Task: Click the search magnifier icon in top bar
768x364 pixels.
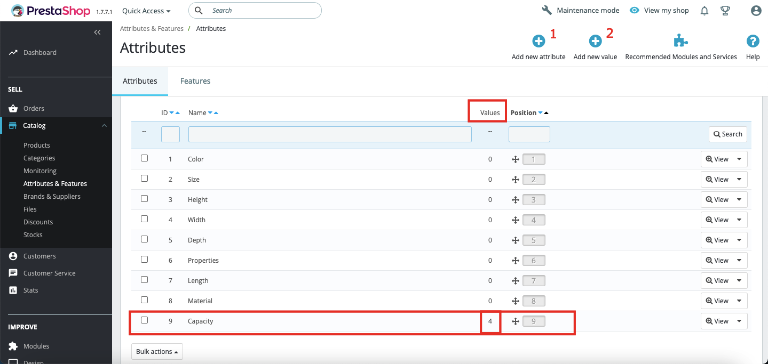Action: [x=199, y=10]
